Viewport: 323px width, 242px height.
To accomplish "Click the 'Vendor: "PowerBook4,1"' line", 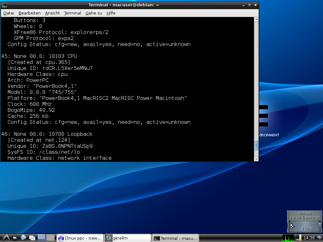I will [42, 86].
